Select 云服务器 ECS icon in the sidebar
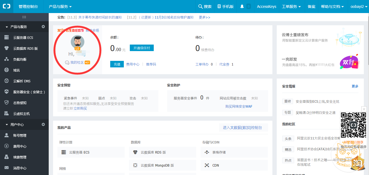 pos(7,37)
